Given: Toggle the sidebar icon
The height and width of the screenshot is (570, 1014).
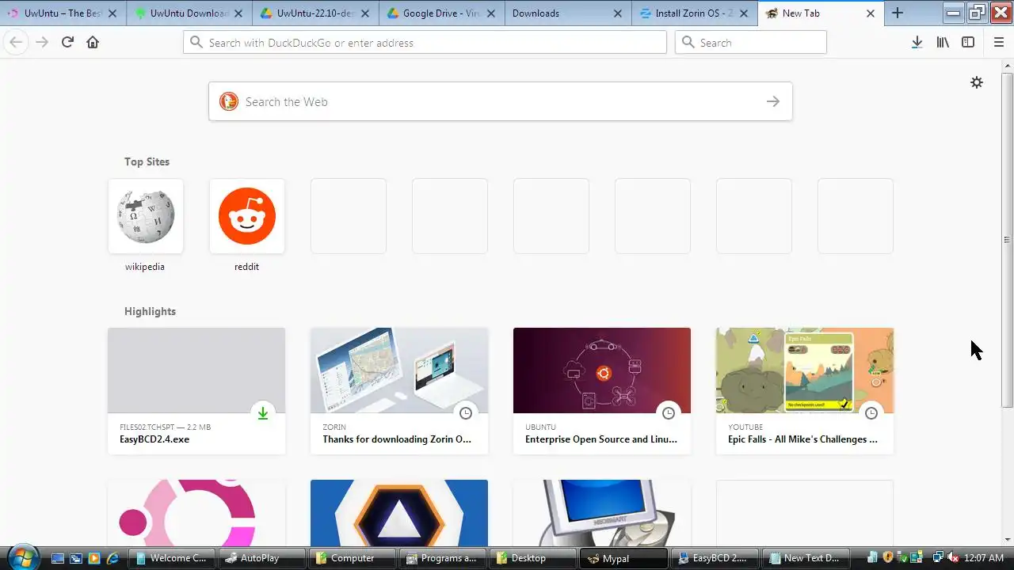Looking at the screenshot, I should (x=968, y=42).
